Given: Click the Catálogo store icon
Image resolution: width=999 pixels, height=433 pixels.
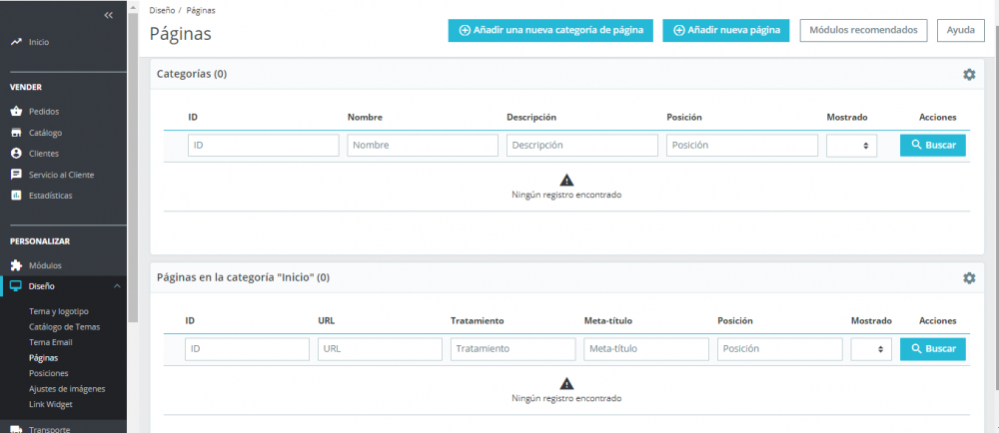Looking at the screenshot, I should [16, 133].
